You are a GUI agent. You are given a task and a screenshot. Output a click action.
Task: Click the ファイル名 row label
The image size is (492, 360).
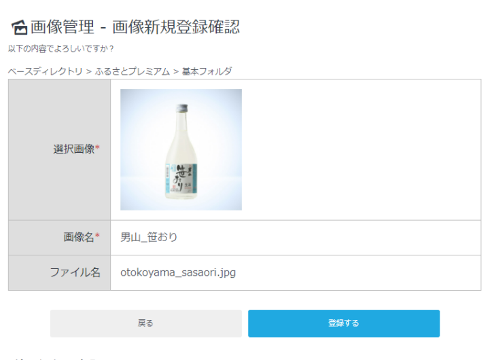[75, 272]
